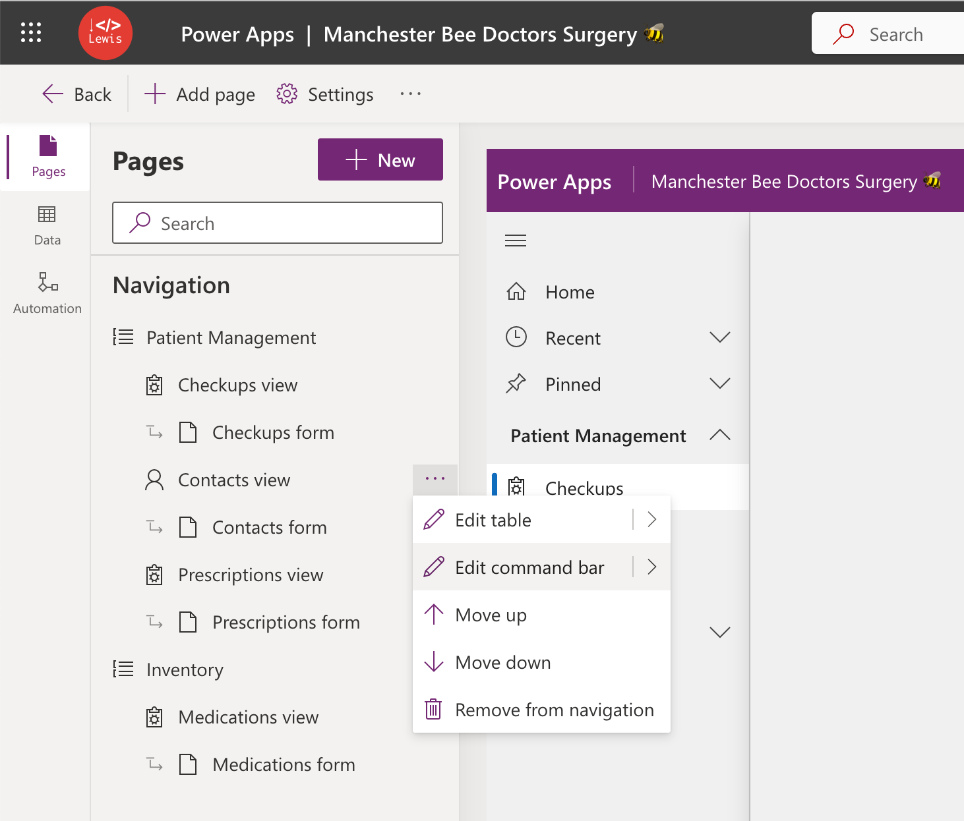Collapse the Patient Management preview section

tap(720, 435)
